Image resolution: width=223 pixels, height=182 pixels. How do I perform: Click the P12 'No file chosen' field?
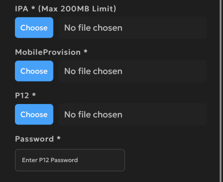tap(133, 114)
